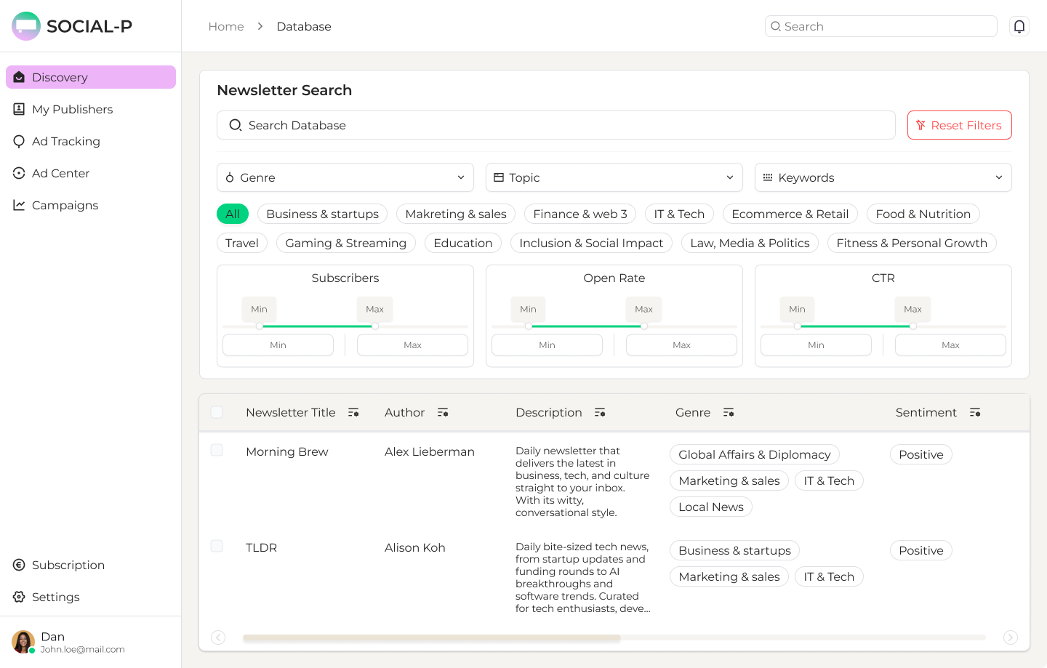Open the Genre dropdown
The height and width of the screenshot is (668, 1047).
coord(345,177)
